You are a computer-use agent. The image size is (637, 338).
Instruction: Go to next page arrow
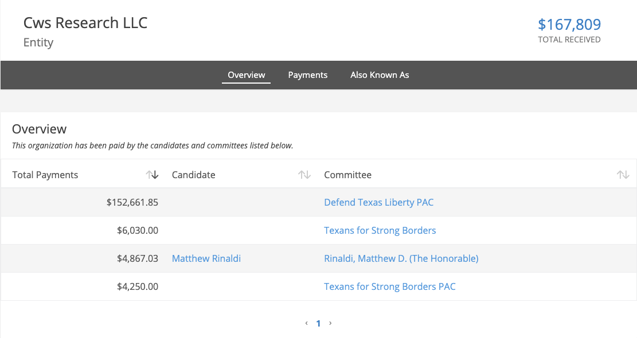coord(330,323)
